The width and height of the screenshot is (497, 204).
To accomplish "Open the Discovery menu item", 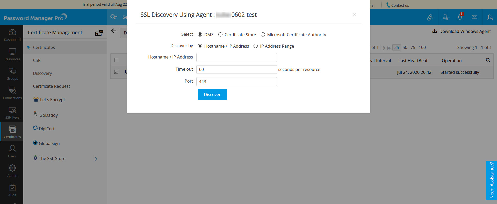I will click(42, 73).
